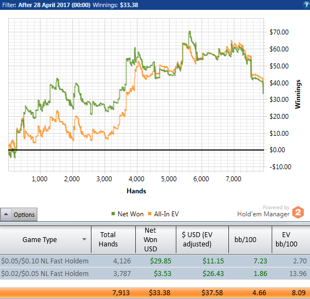Click the Powered by Hold'em Manager link

coord(263,211)
